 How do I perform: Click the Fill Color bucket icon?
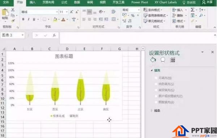click(x=55, y=20)
